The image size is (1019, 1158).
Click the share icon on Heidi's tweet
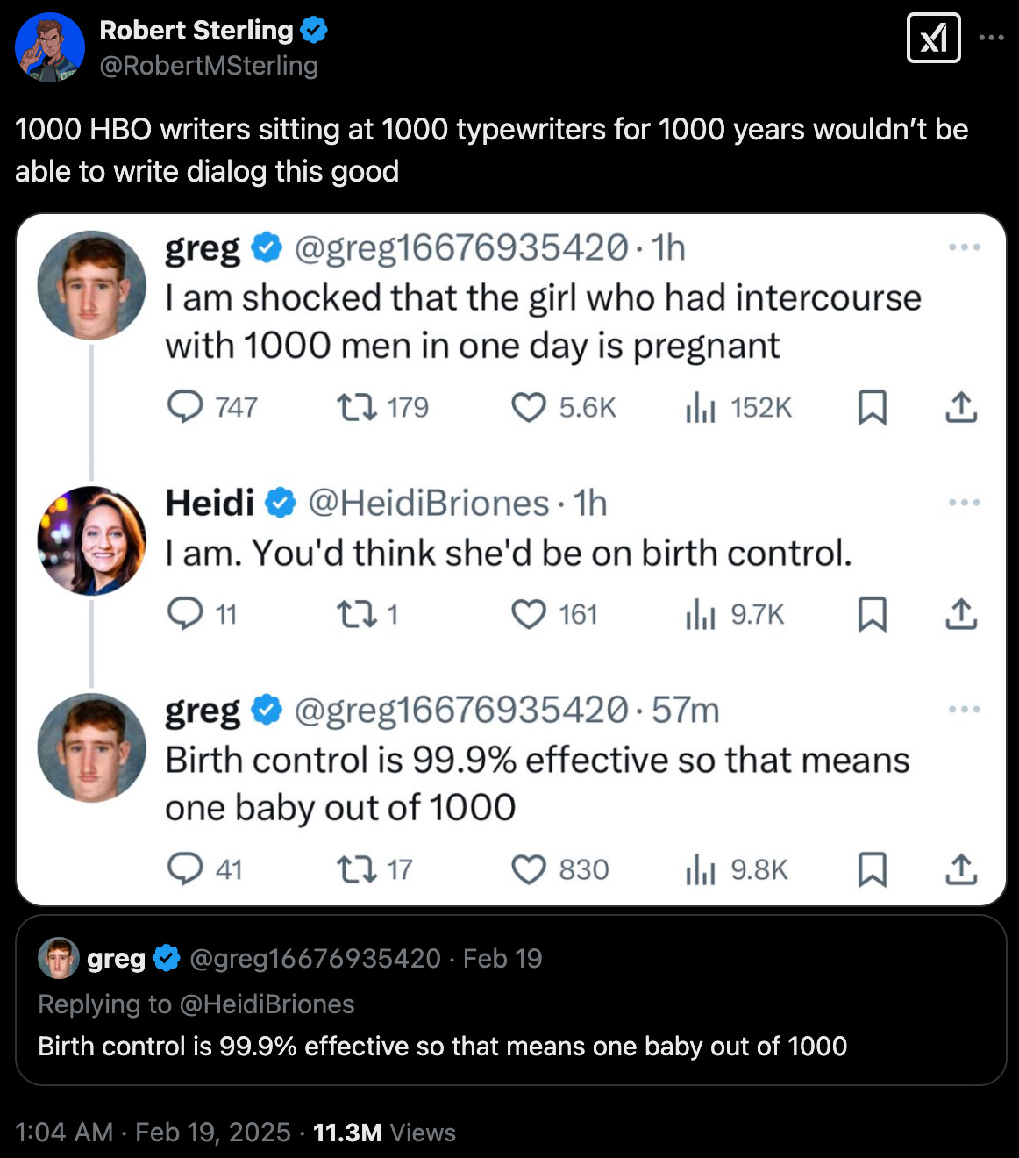(961, 614)
